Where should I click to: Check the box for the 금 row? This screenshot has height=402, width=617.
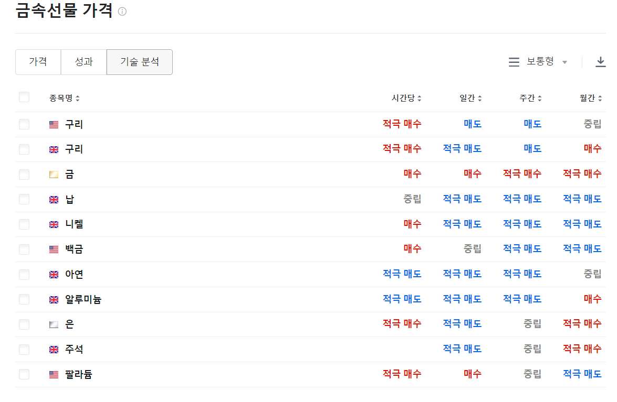pyautogui.click(x=24, y=175)
